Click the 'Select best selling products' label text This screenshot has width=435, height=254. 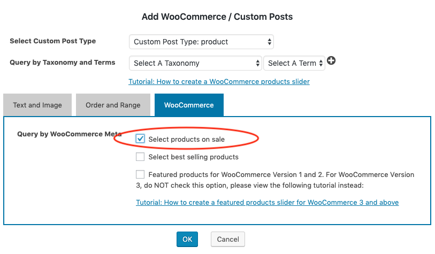coord(193,157)
